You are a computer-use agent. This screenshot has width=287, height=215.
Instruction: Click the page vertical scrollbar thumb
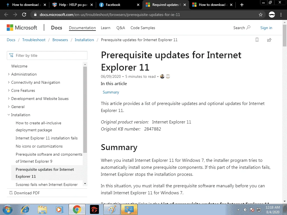(285, 36)
